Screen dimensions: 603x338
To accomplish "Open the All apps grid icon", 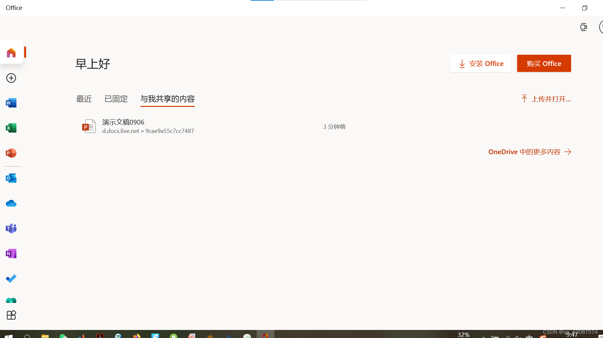I will coord(11,315).
